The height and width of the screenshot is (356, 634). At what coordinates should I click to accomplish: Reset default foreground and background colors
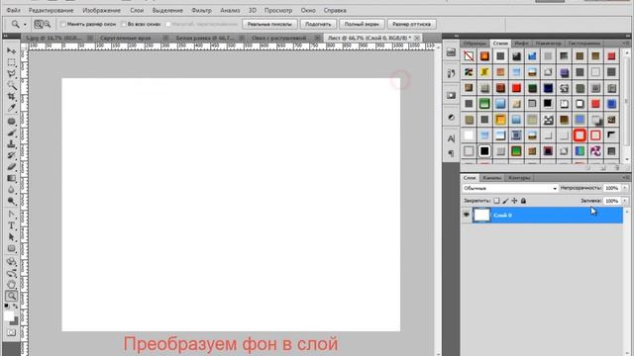pos(7,307)
